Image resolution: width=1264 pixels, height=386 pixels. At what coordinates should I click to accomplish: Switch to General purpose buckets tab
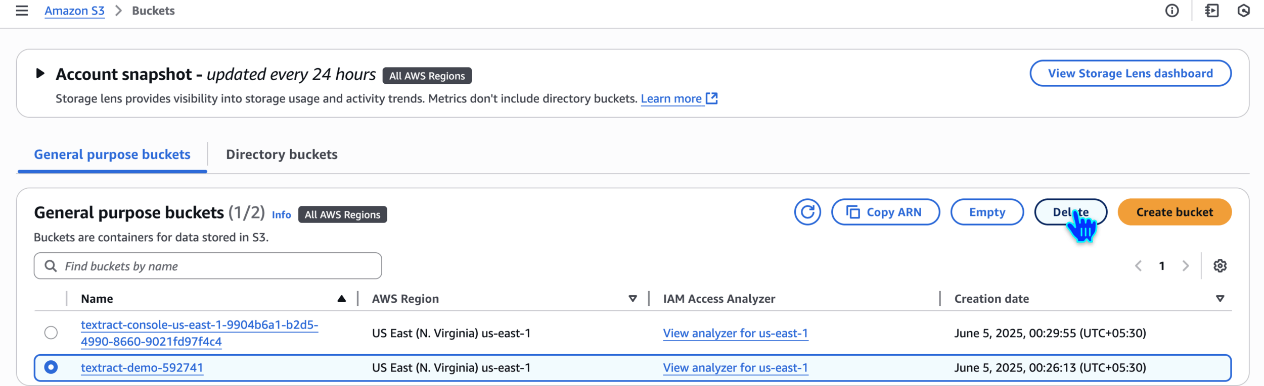[112, 154]
